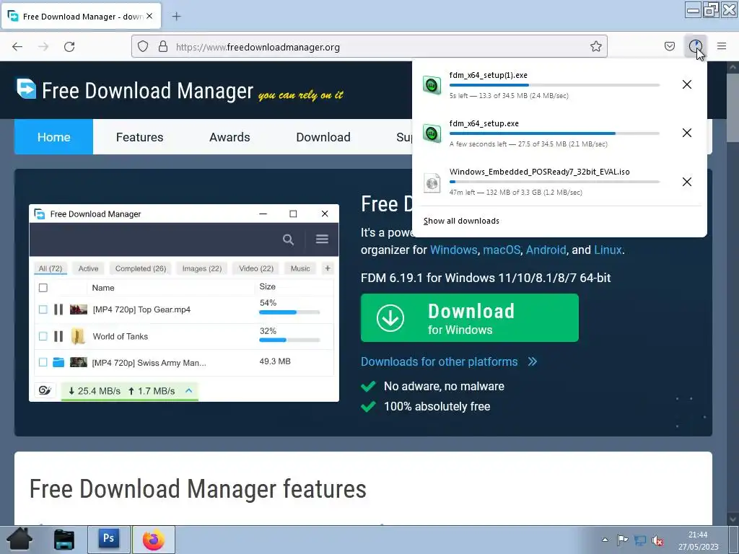Follow the Linux link

[x=608, y=250]
